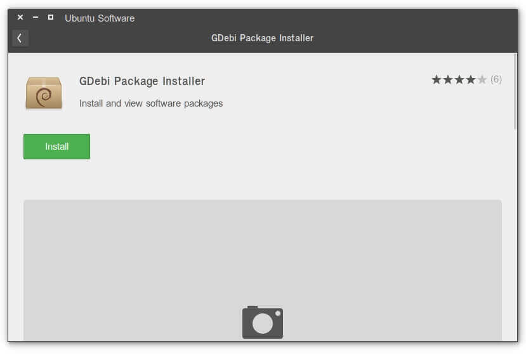Screen dimensions: 526x354
Task: Click the GDebi package box icon
Action: (x=44, y=93)
